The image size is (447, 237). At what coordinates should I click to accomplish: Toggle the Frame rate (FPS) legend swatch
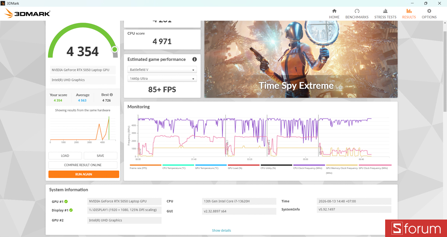coord(145,165)
